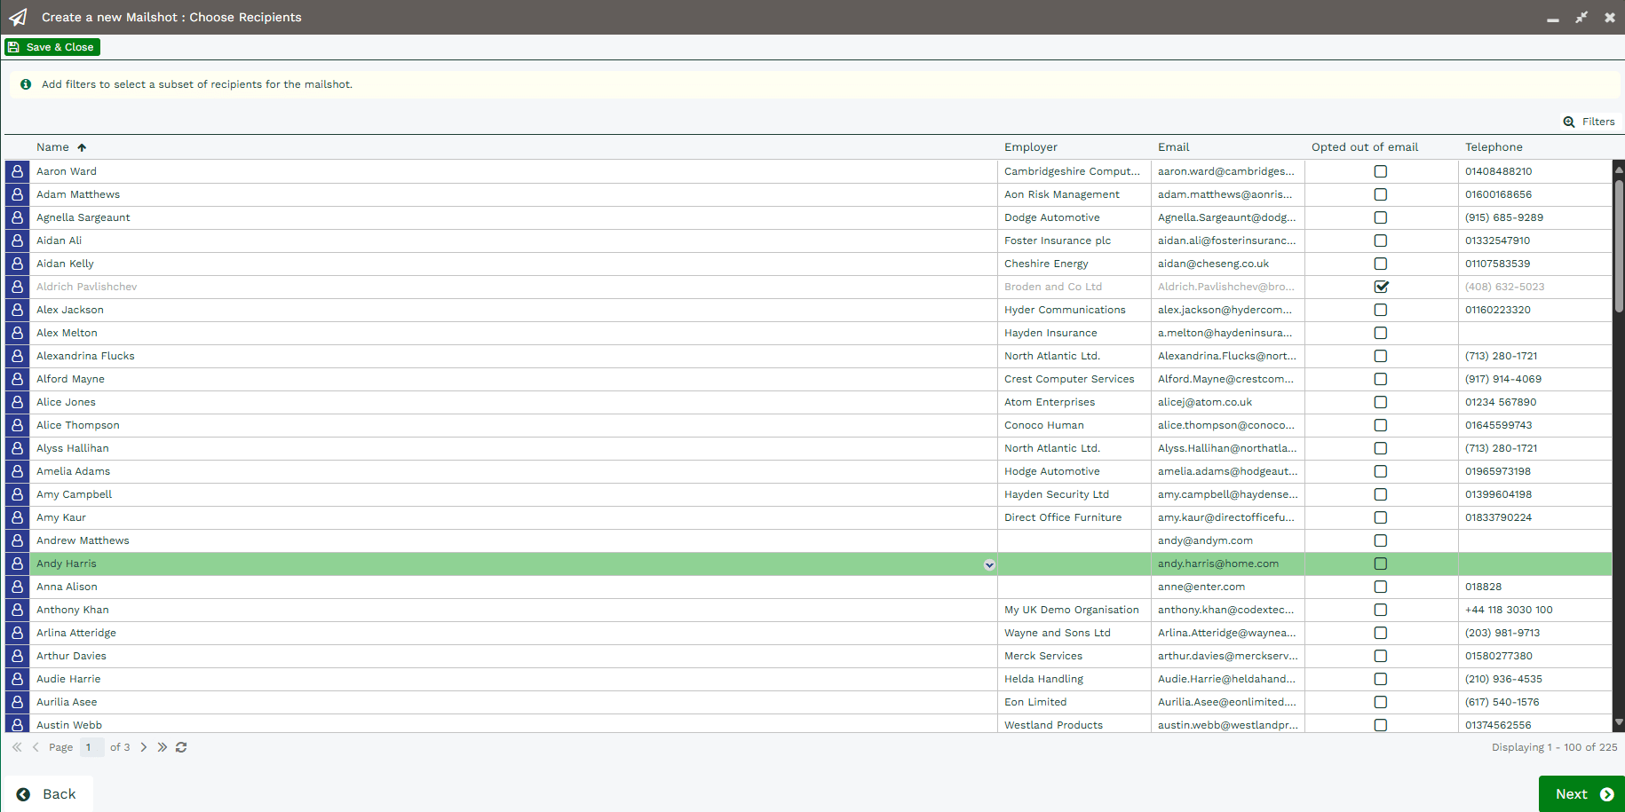Select the Arlina Atteridge name cell
The image size is (1625, 812).
pos(513,633)
